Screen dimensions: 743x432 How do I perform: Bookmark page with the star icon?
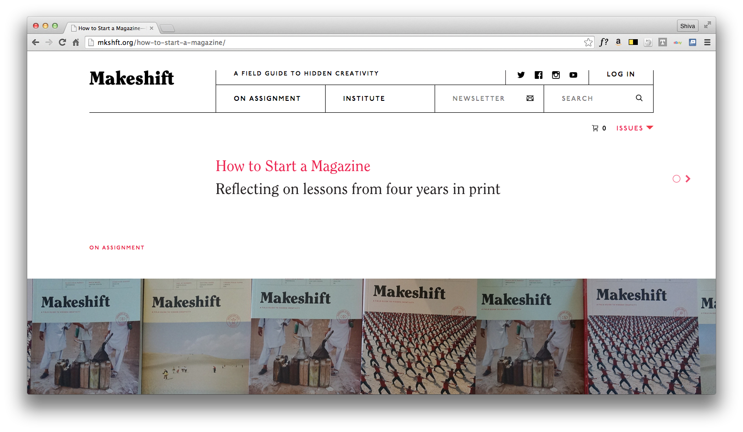pyautogui.click(x=588, y=43)
